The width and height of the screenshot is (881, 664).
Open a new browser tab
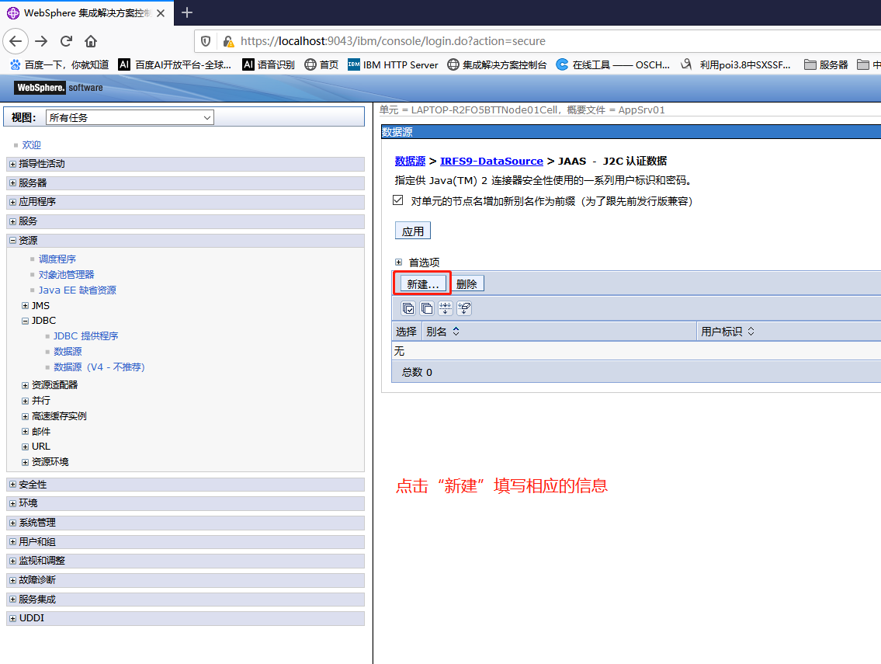point(187,12)
